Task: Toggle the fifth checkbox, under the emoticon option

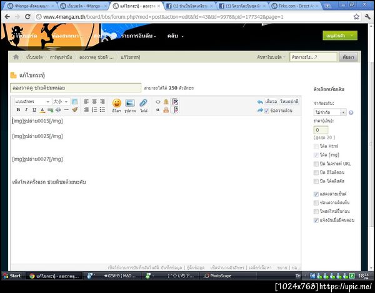Action: [x=316, y=181]
